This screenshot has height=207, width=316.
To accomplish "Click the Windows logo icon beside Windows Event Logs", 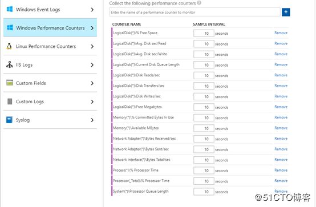I will coord(10,9).
